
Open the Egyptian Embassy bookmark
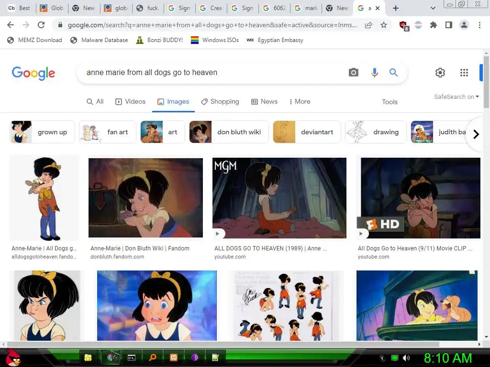(275, 40)
